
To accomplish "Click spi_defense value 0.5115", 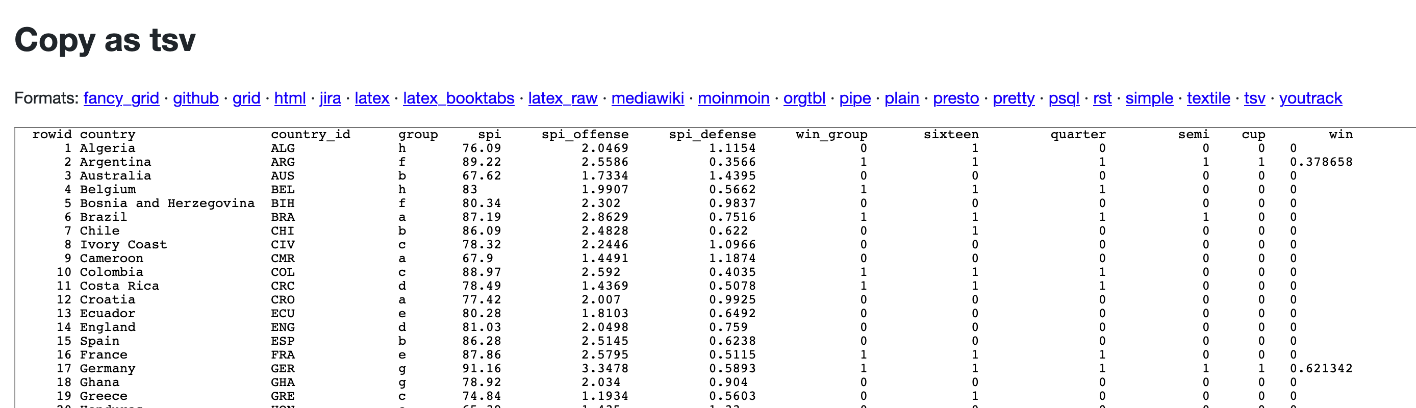I will pyautogui.click(x=732, y=354).
